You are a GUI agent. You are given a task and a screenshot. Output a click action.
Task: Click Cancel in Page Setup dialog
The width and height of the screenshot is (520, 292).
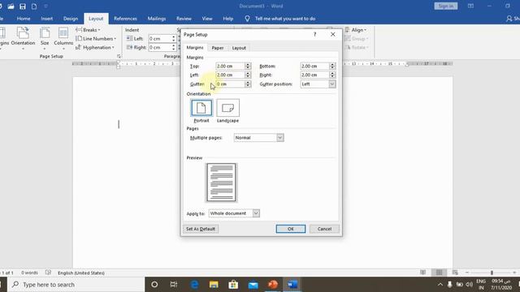tap(324, 229)
